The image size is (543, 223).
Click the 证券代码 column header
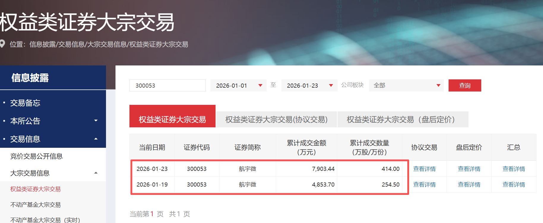(197, 147)
